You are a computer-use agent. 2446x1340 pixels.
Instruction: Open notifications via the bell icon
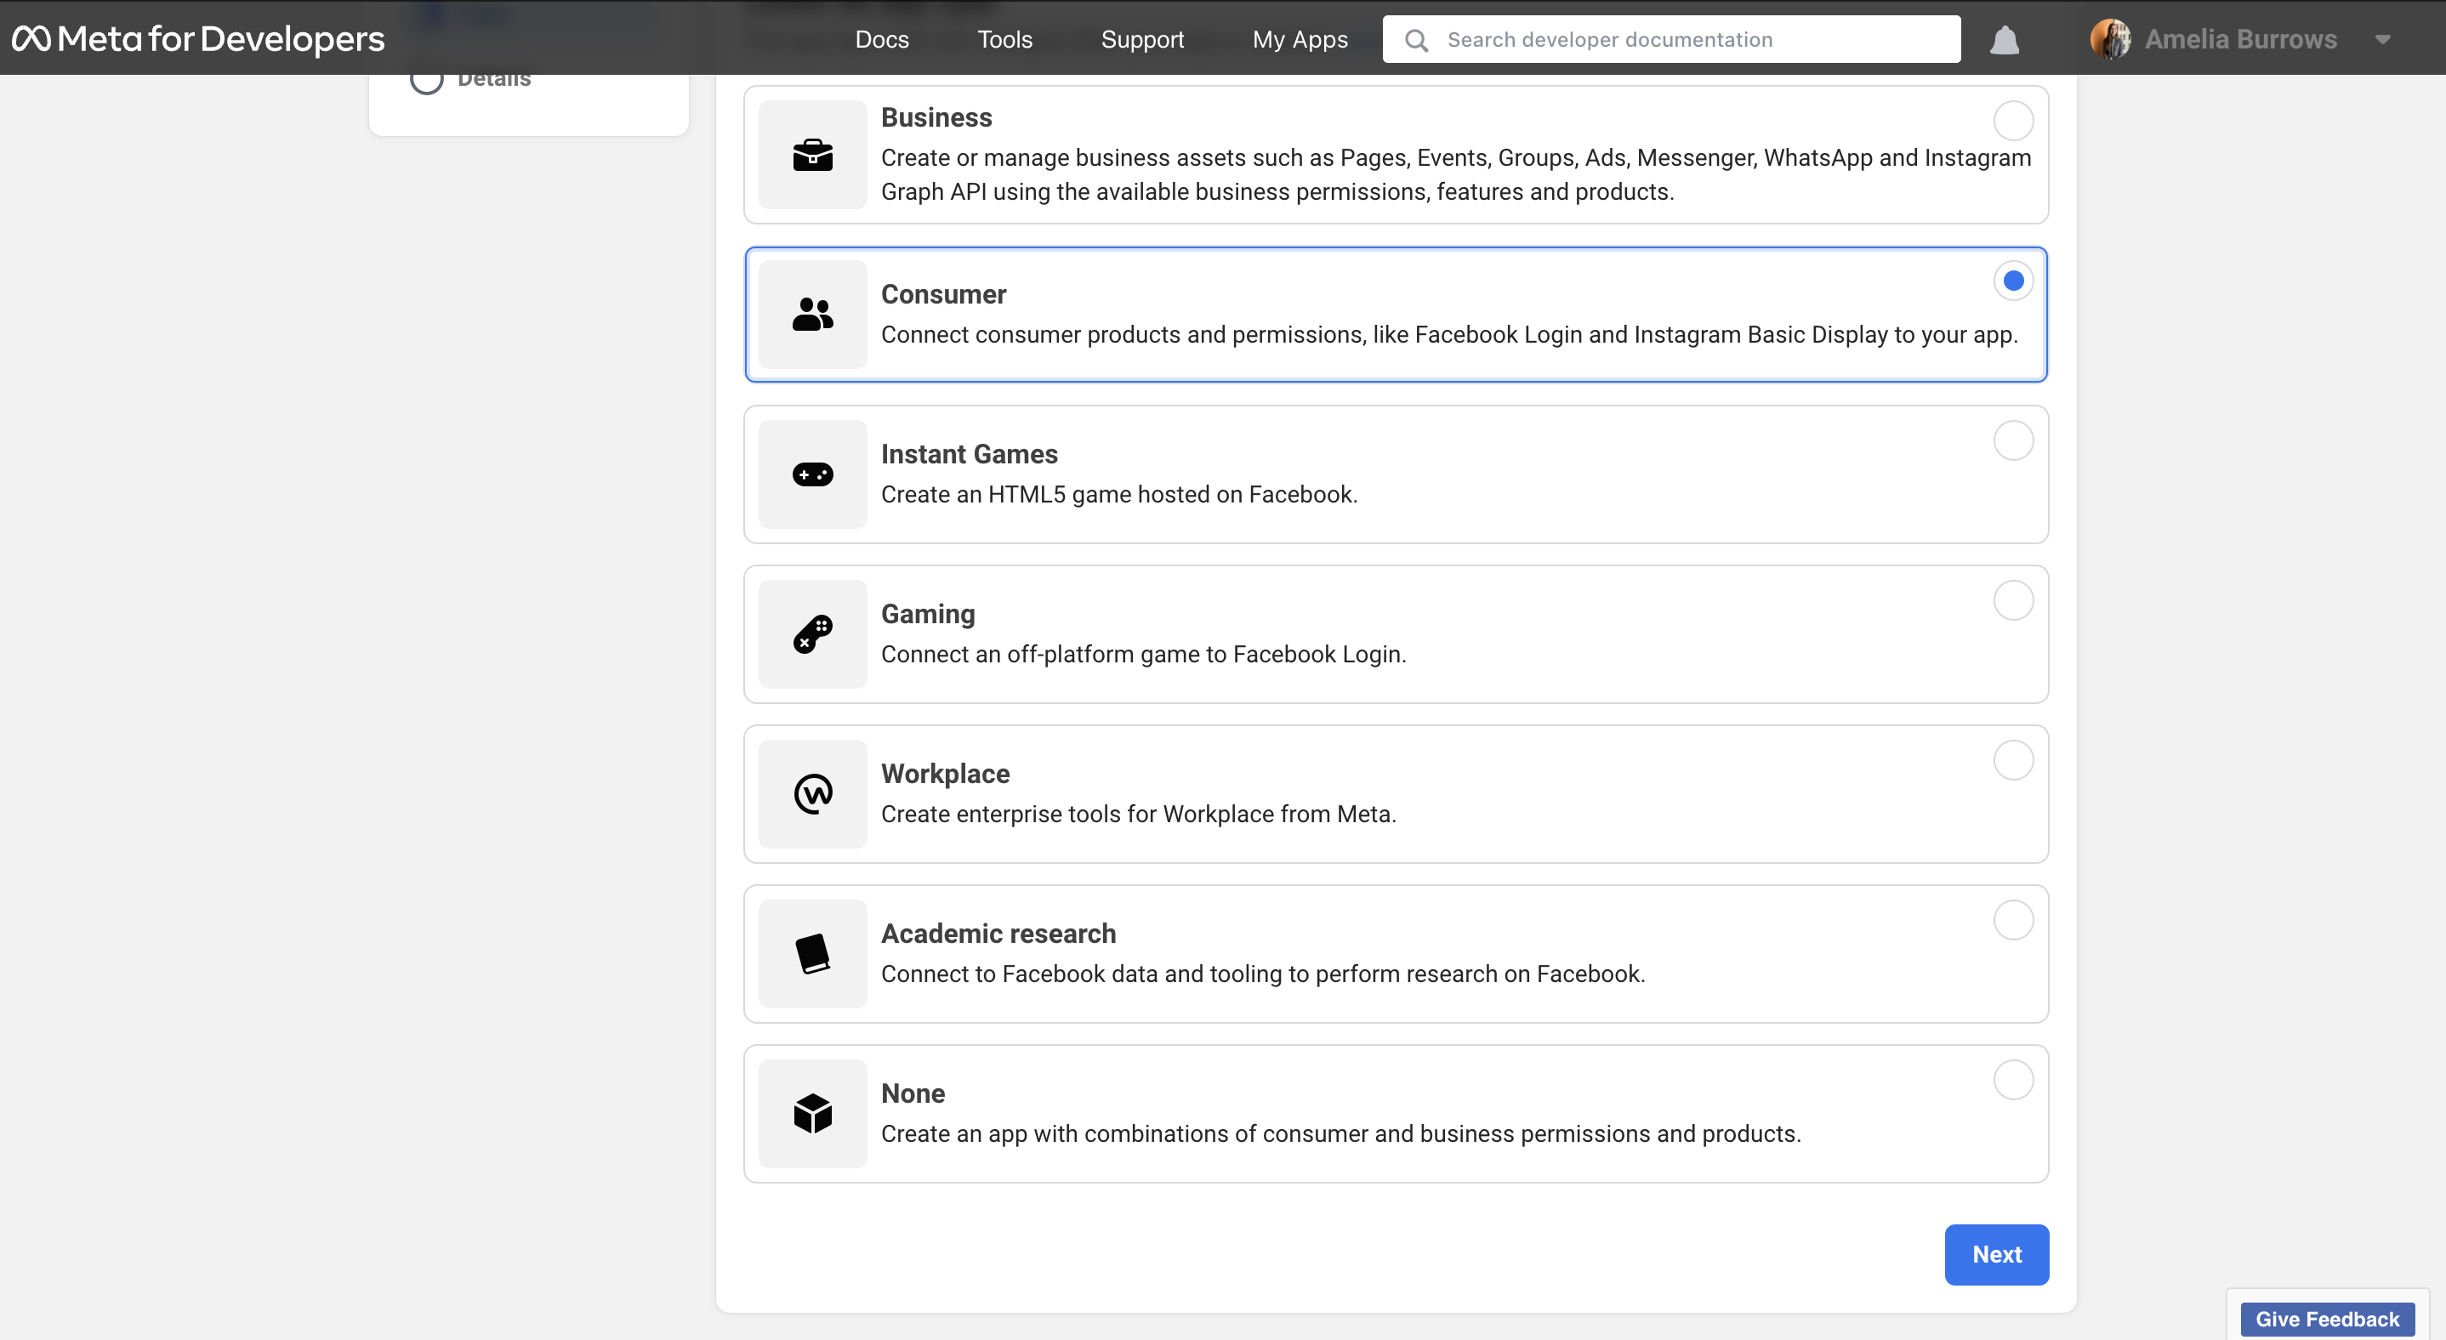click(2004, 39)
